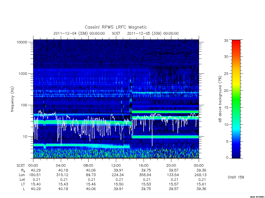The width and height of the screenshot is (265, 198).
Task: Click '39.36' in the Rs row
Action: click(201, 170)
